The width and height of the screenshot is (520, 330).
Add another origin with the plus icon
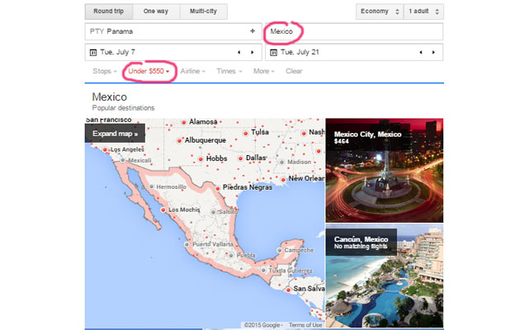(253, 31)
